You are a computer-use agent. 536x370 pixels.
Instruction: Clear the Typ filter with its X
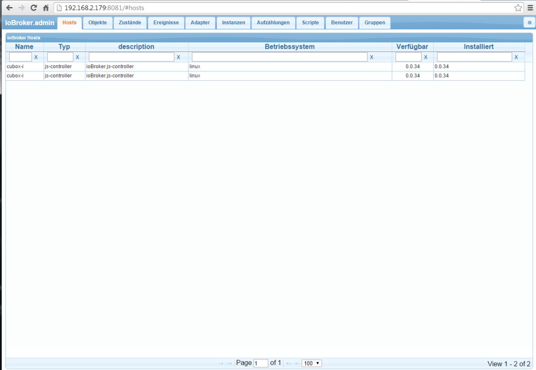[x=77, y=57]
